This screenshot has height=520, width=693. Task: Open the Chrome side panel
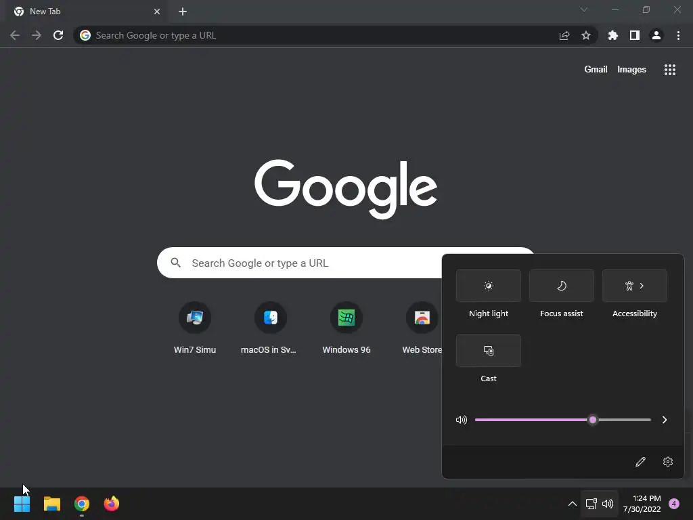click(635, 35)
